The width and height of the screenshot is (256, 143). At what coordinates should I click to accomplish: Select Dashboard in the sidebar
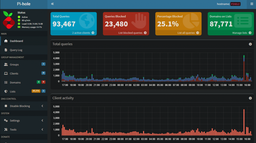[16, 41]
